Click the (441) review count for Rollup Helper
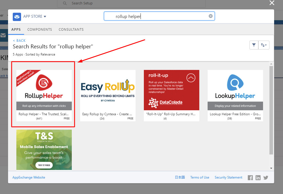Viewport: 283px width, 194px height. coord(39,118)
